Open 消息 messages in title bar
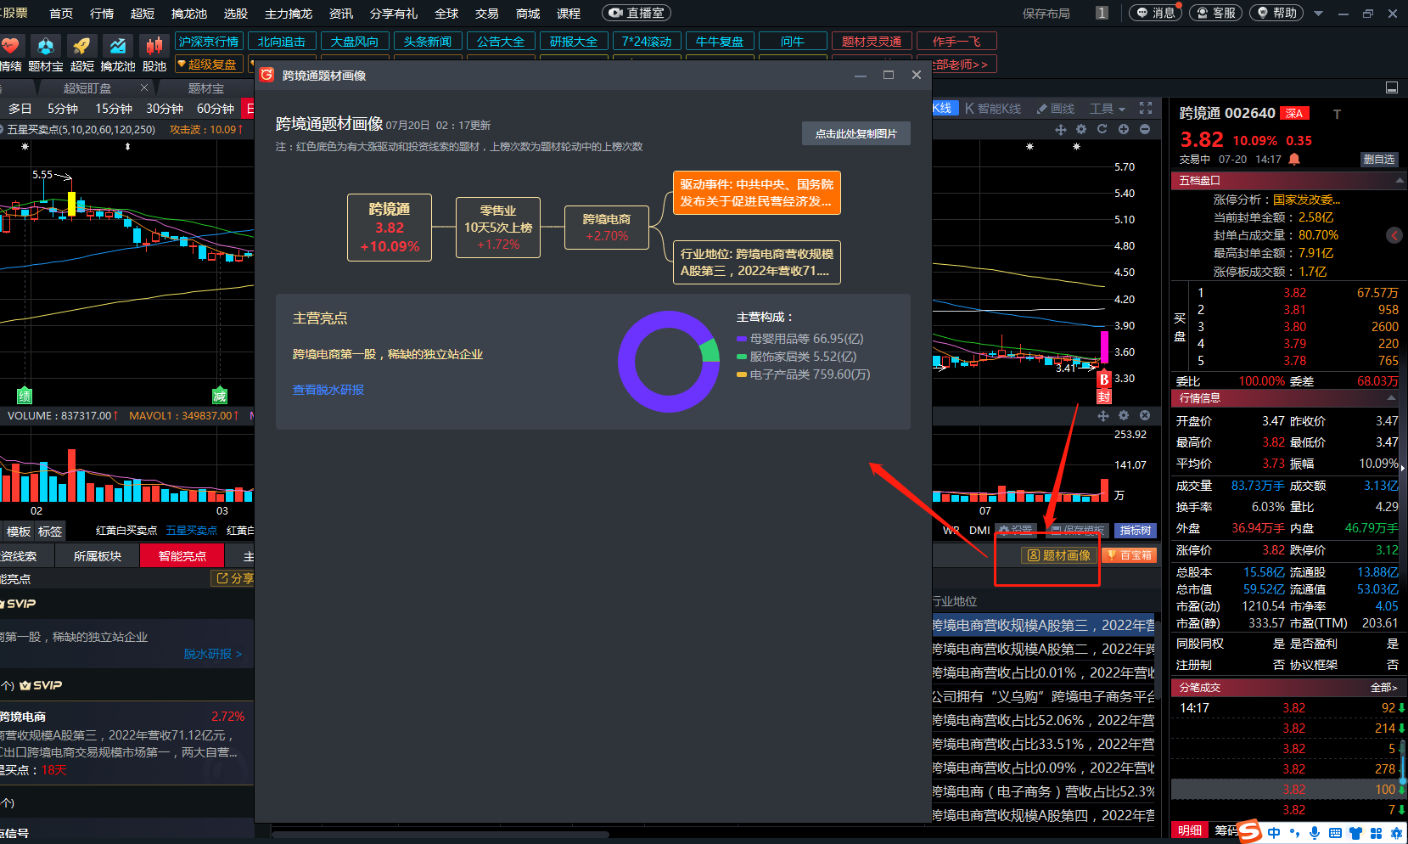This screenshot has width=1408, height=844. coord(1155,13)
